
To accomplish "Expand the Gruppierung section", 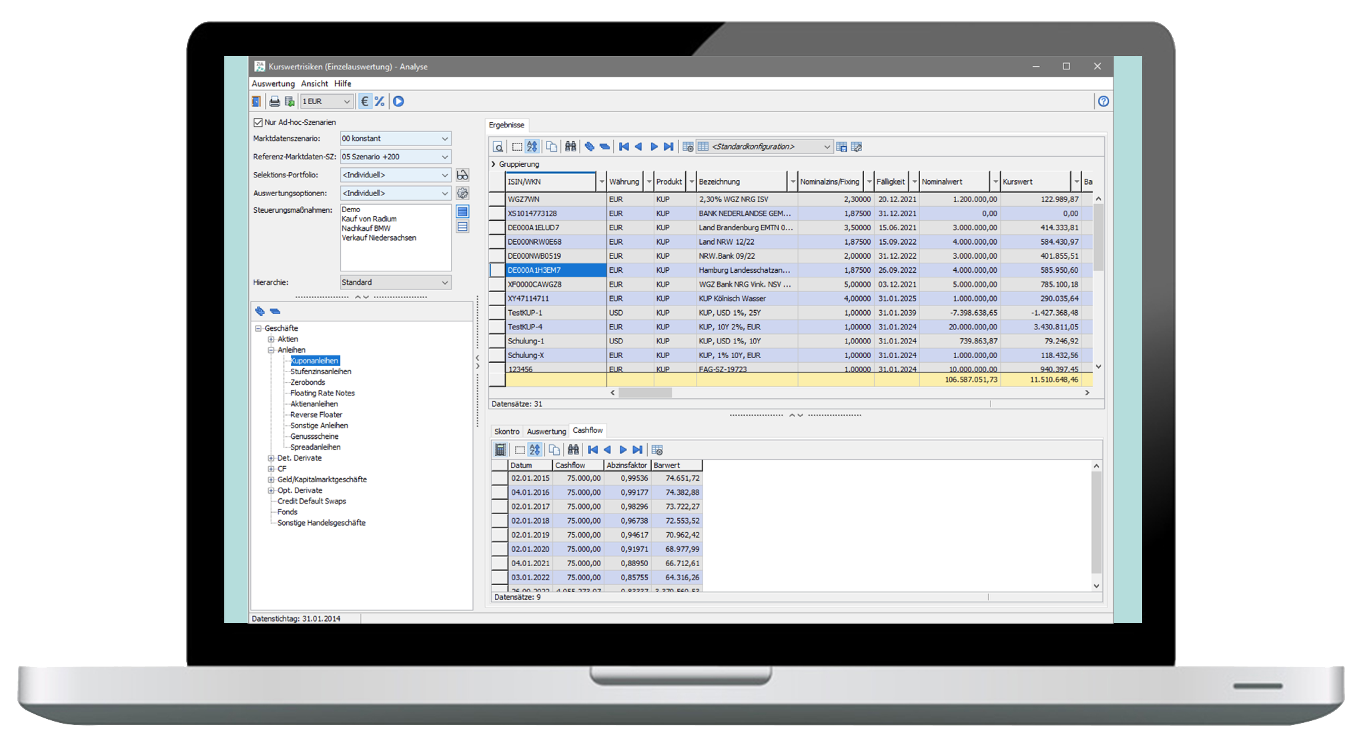I will 494,164.
